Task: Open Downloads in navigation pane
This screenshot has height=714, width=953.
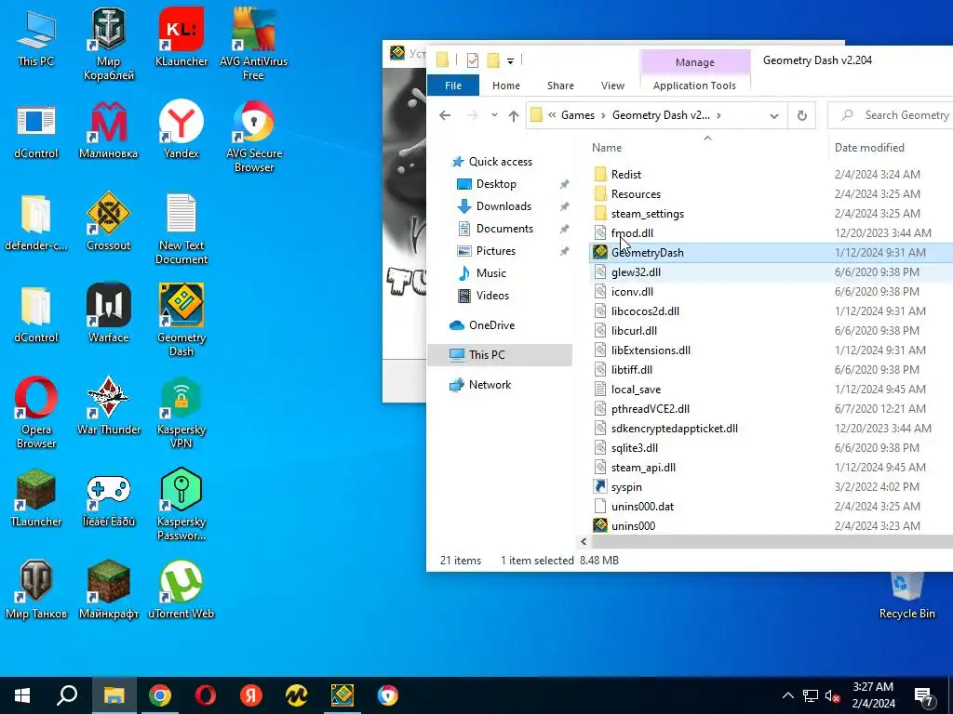Action: tap(503, 206)
